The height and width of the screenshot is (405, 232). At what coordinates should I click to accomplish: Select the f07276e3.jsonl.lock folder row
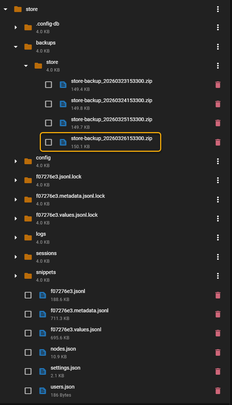click(x=59, y=177)
